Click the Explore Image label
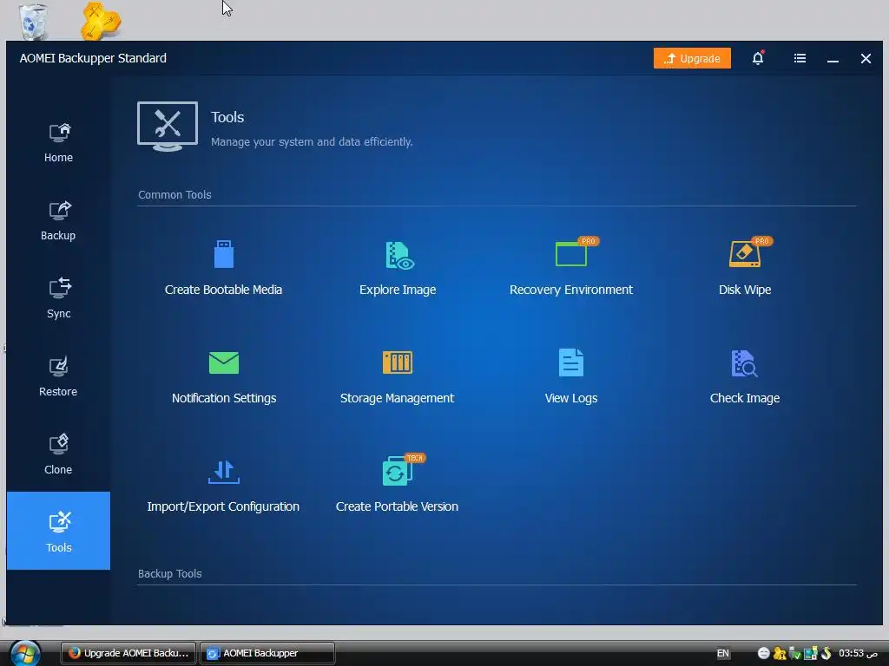The height and width of the screenshot is (666, 889). click(x=398, y=290)
